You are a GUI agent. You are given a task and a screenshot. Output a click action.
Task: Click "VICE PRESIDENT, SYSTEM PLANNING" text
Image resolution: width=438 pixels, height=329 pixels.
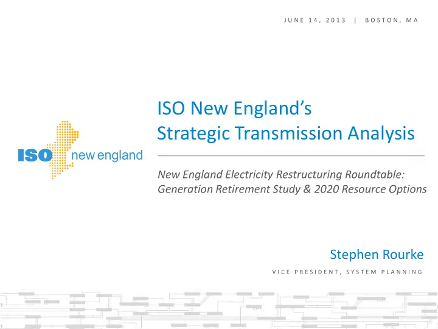[347, 272]
